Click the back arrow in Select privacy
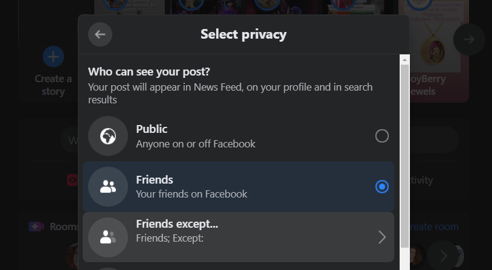 click(100, 34)
